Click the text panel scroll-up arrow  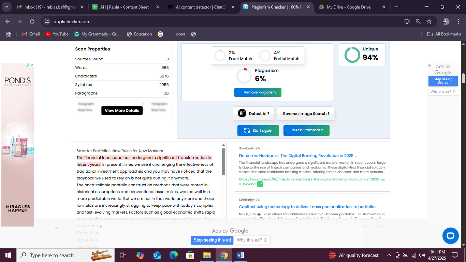pos(224,145)
